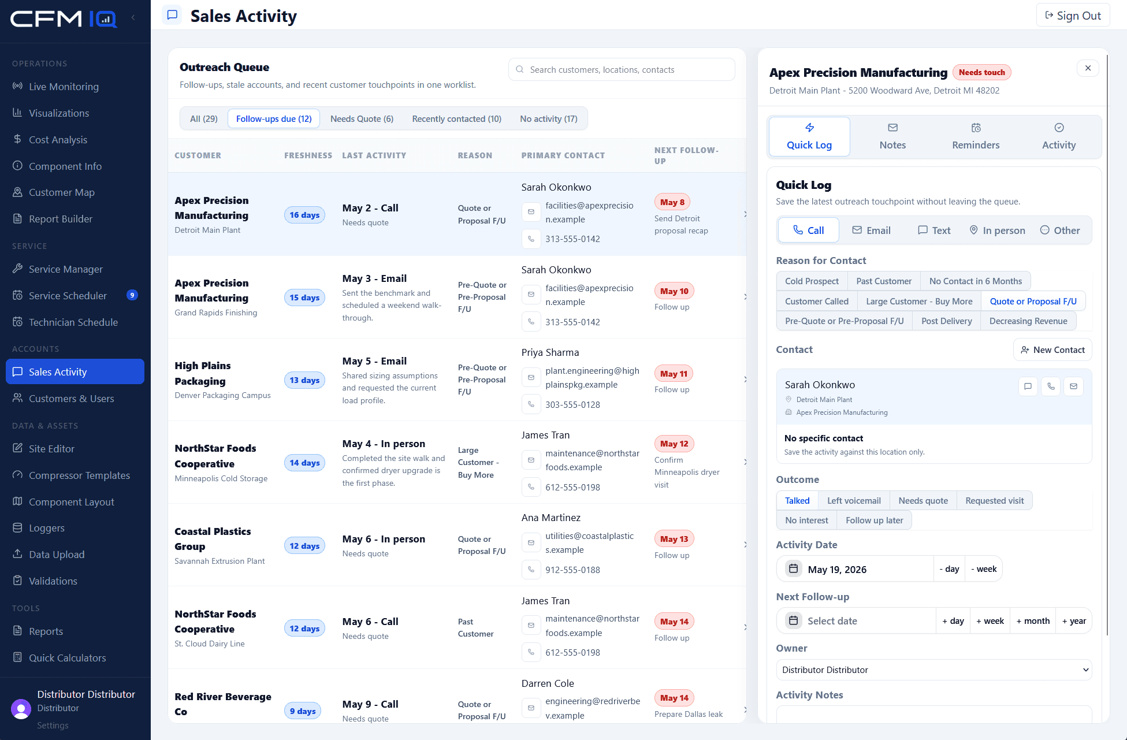Click the search magnifier icon in Outreach Queue
1127x740 pixels.
point(519,69)
